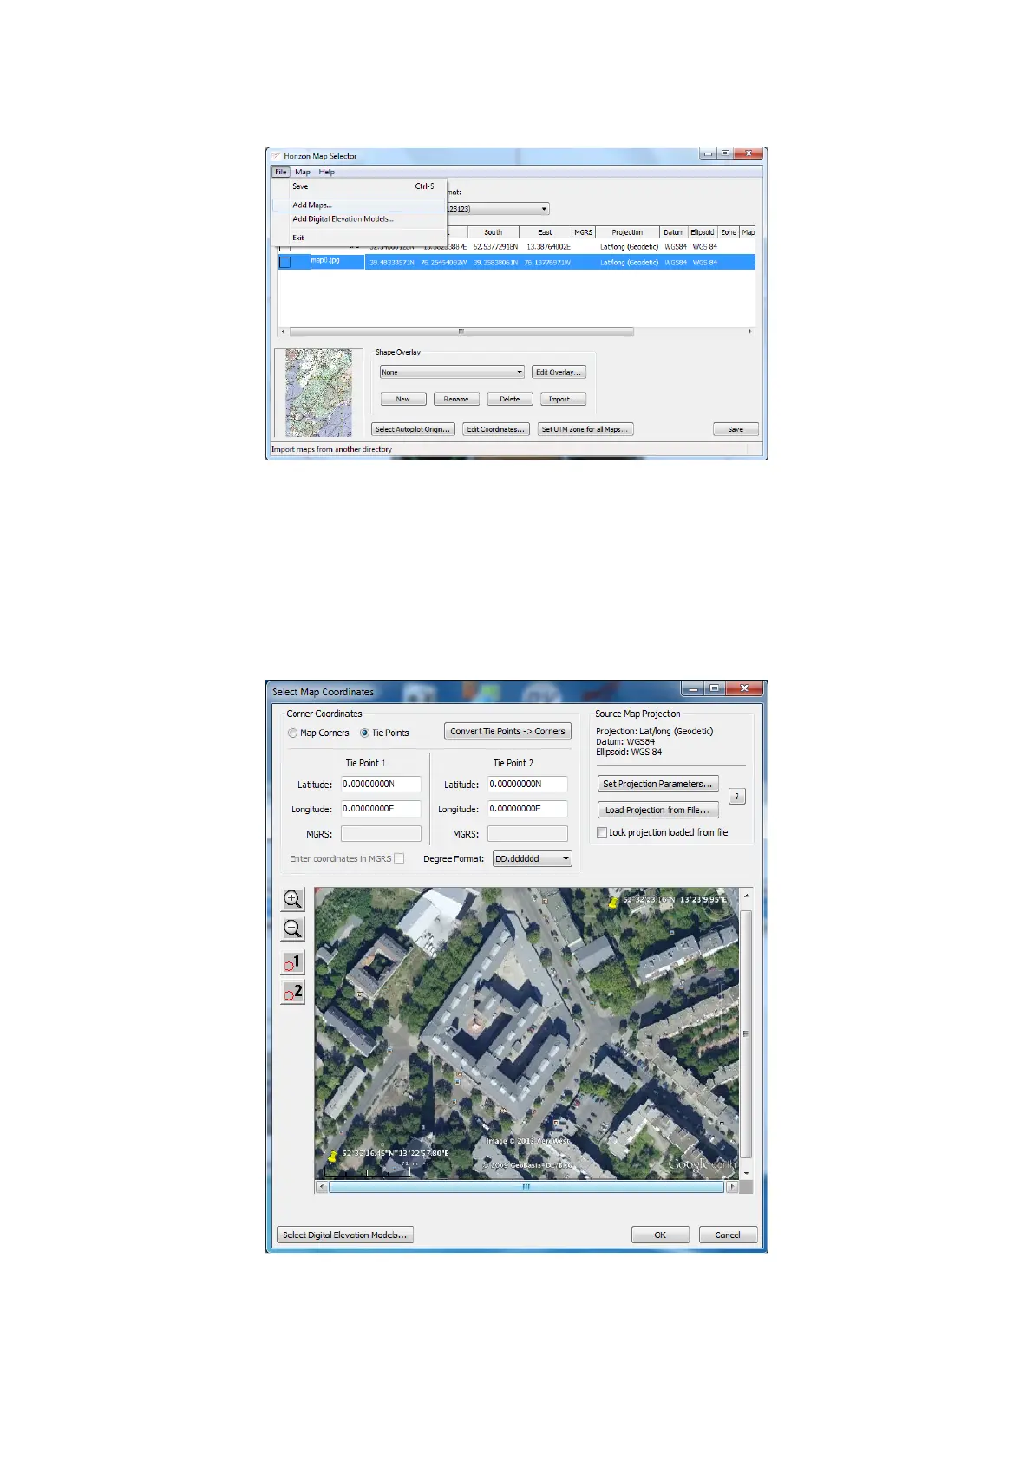This screenshot has height=1460, width=1033.
Task: Click the projection help question mark button
Action: tap(736, 796)
